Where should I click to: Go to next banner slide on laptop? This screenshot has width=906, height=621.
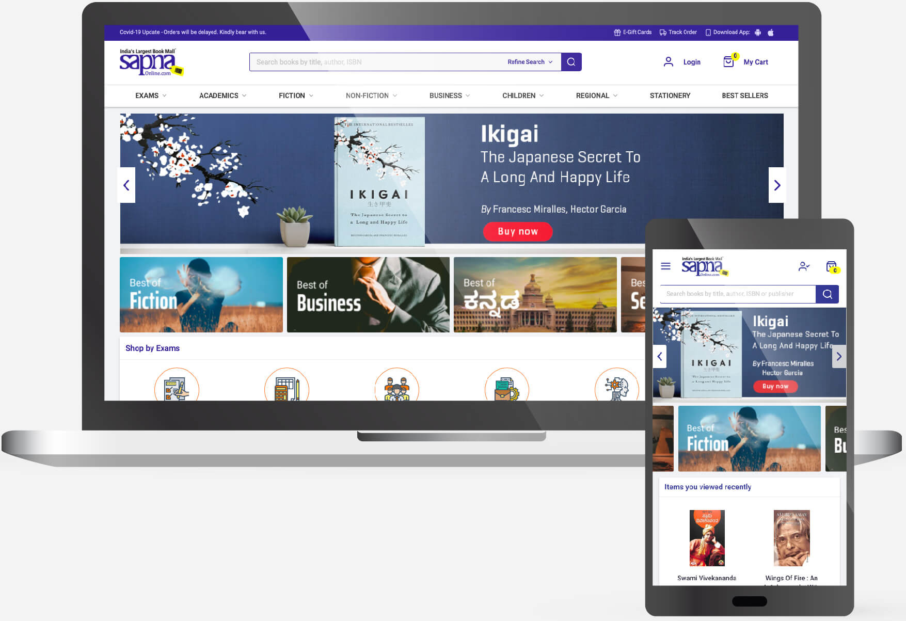[x=777, y=185]
